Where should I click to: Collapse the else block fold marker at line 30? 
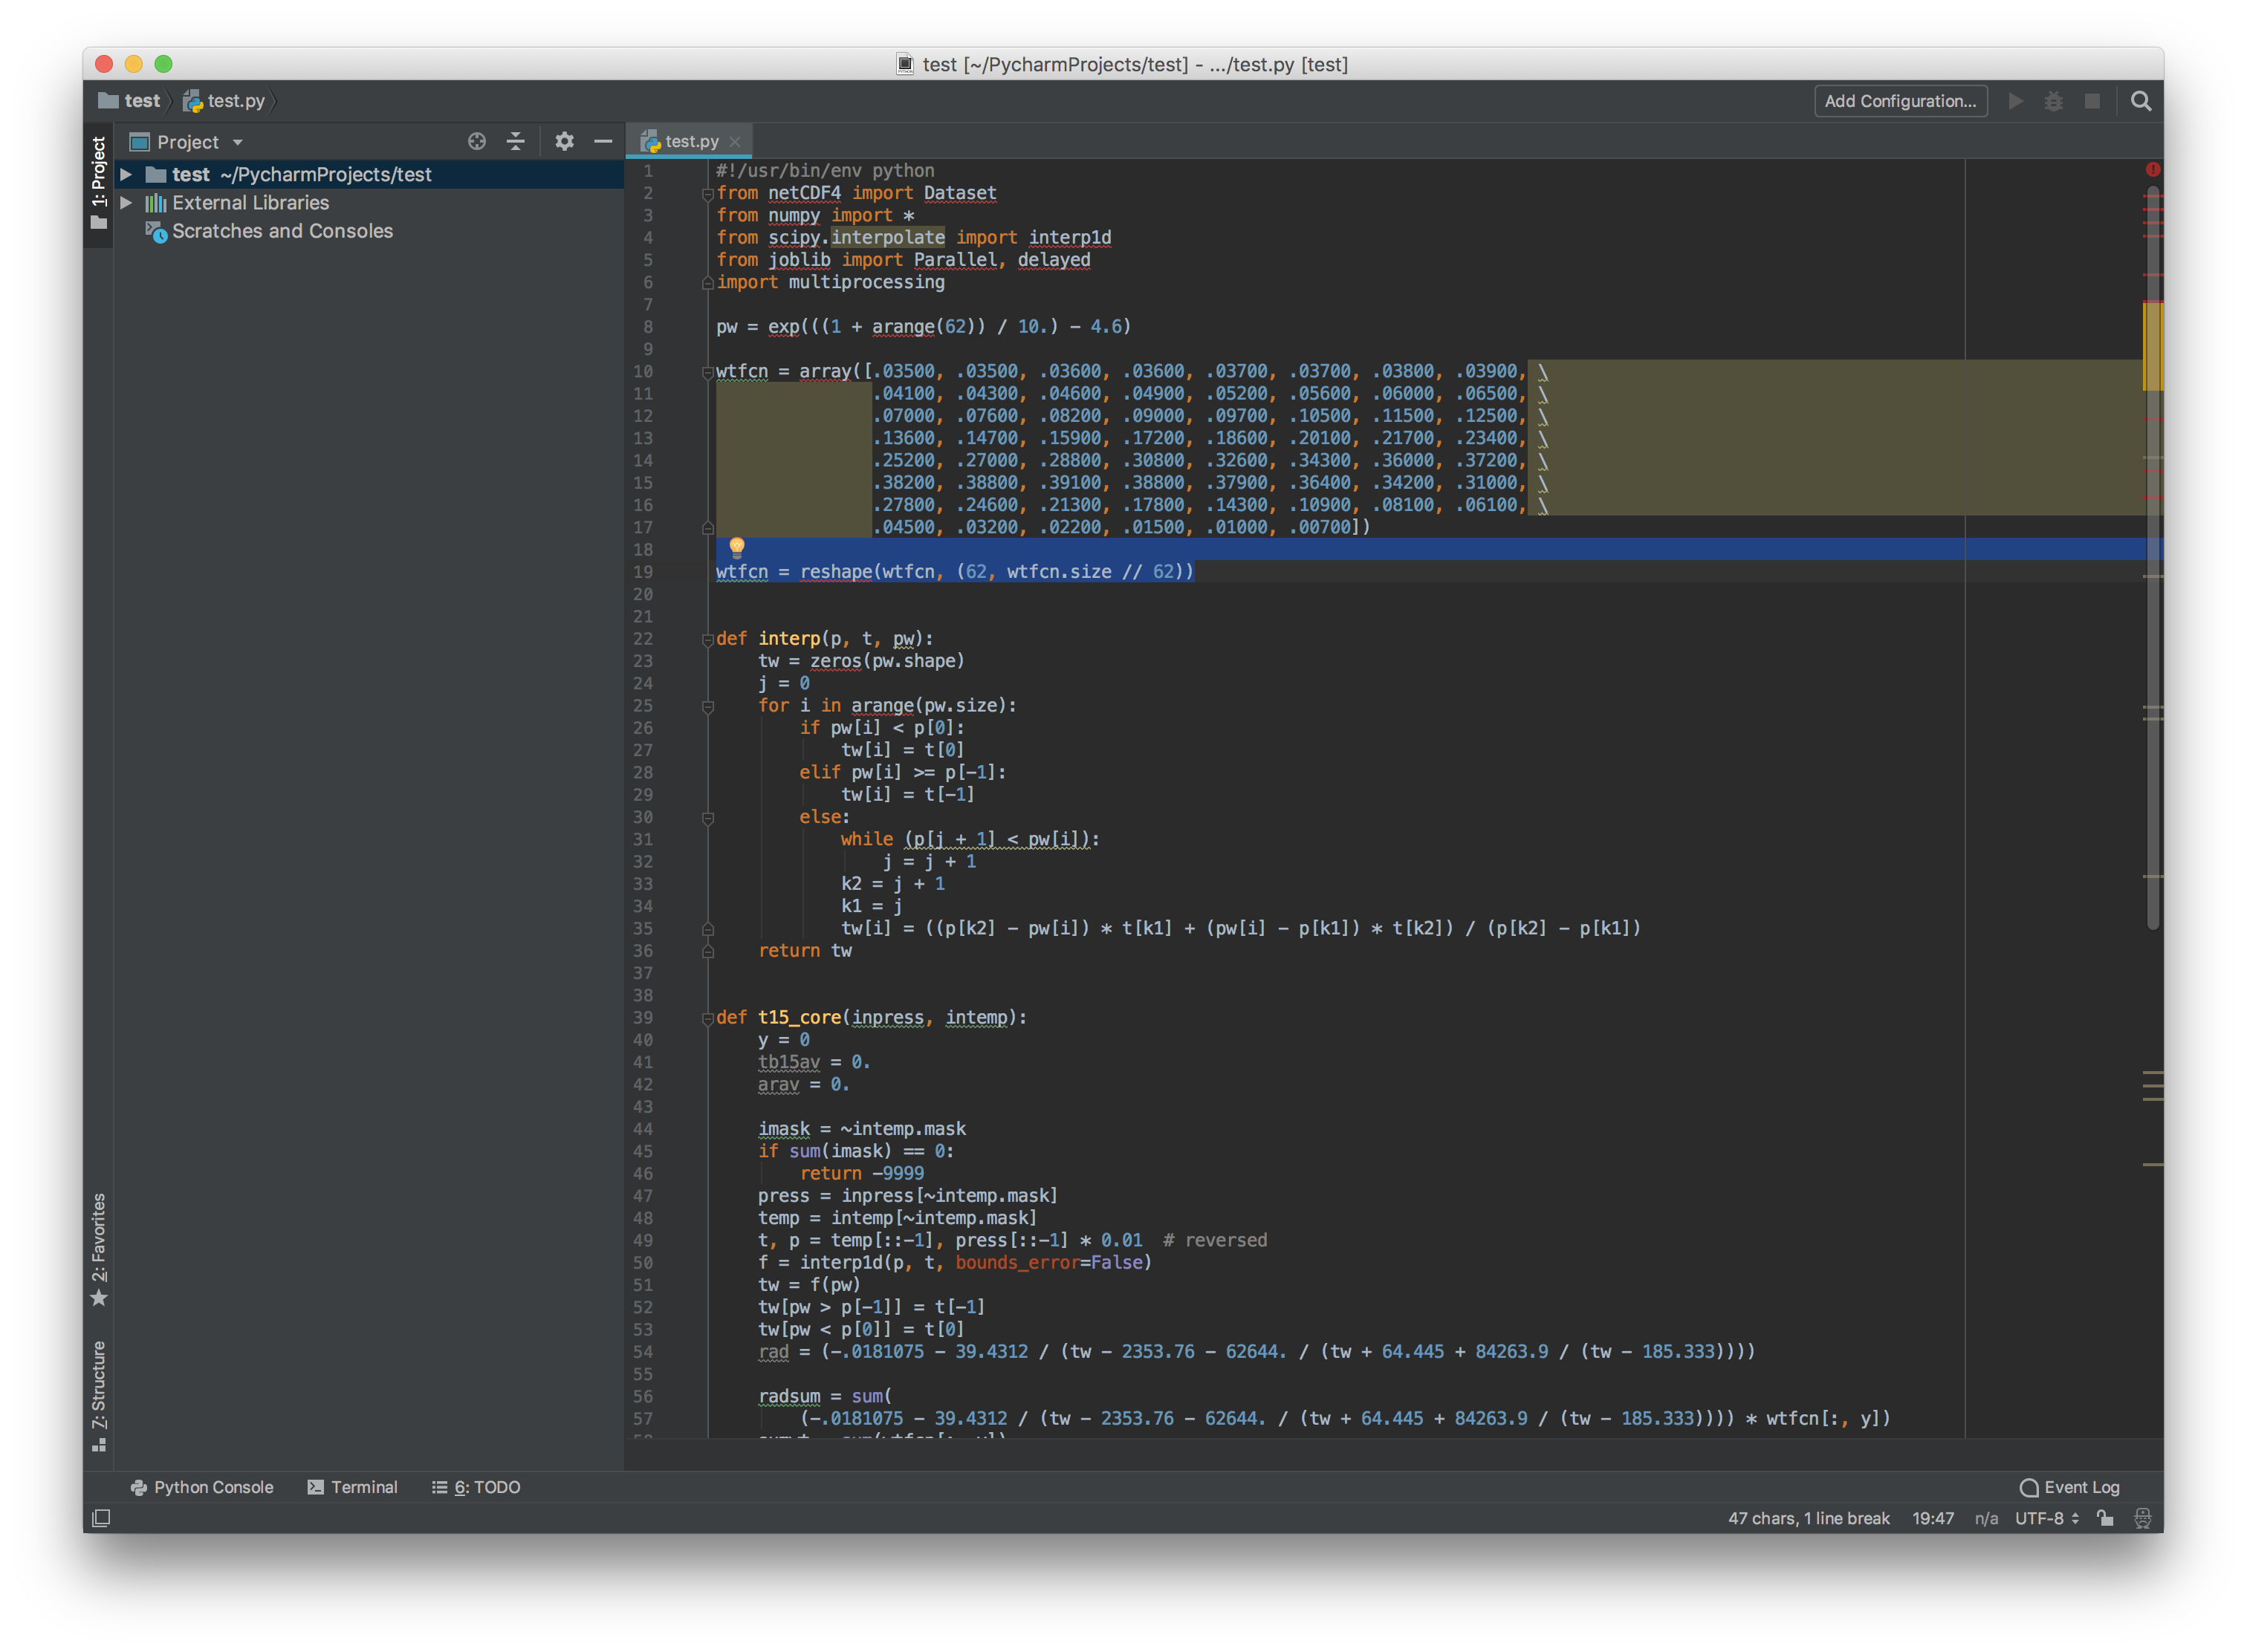(707, 818)
